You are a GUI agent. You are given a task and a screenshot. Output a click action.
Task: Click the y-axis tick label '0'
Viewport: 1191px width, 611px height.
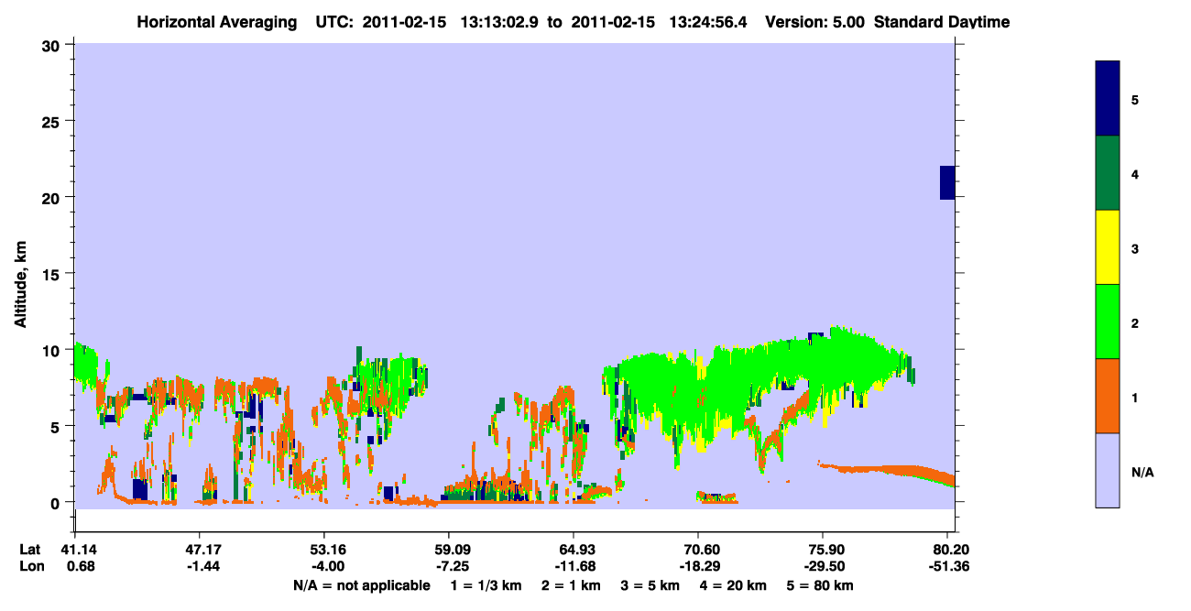57,502
